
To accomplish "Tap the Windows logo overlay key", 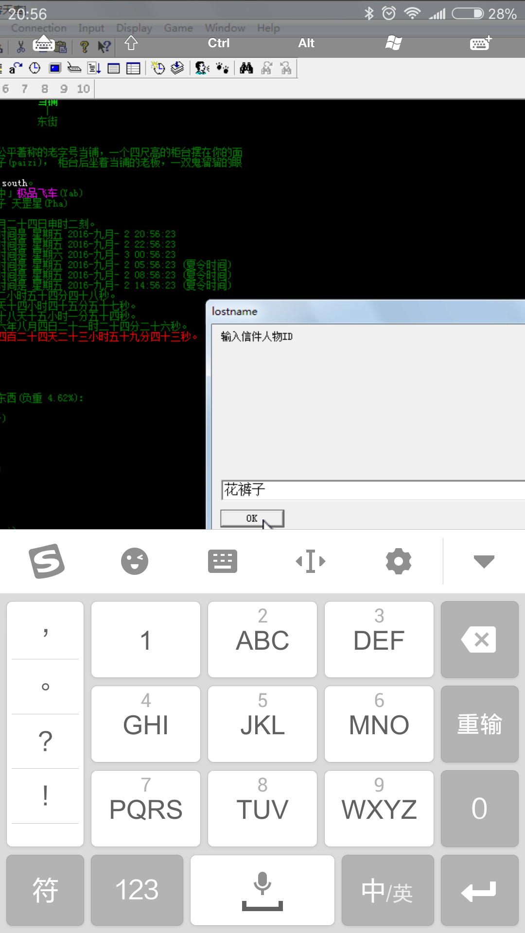I will tap(393, 43).
